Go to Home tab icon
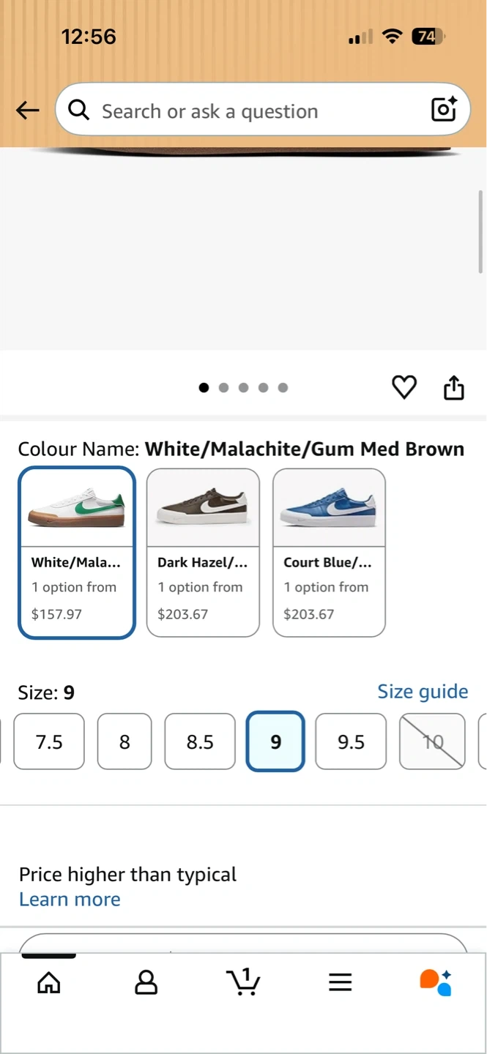 (49, 982)
